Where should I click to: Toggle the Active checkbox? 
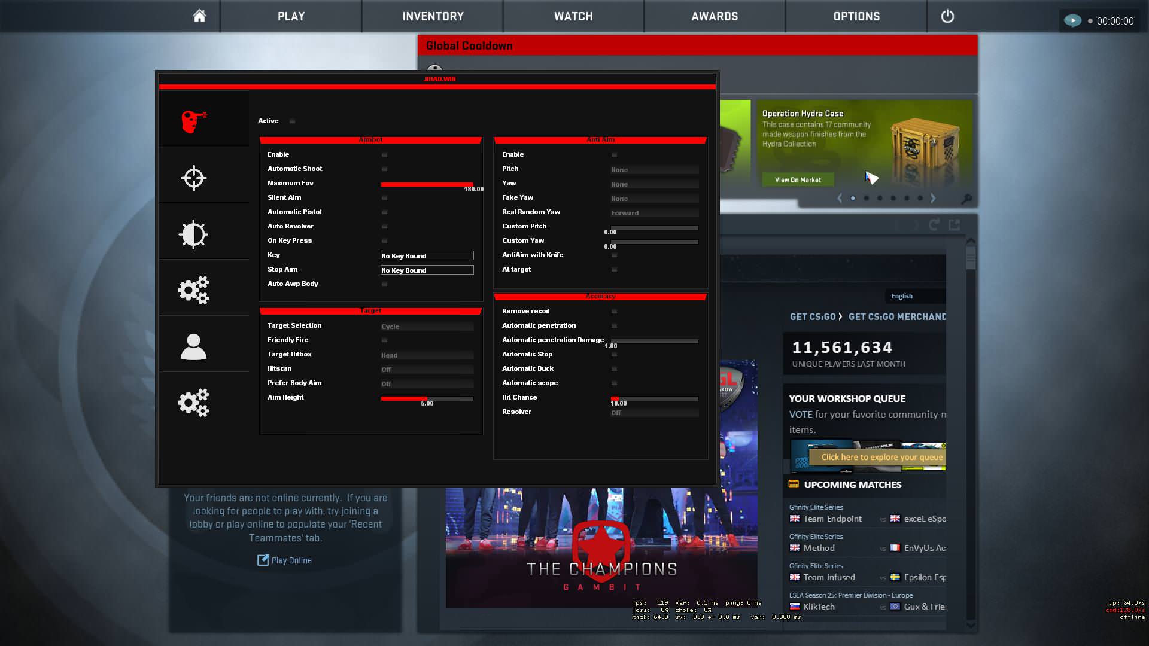click(x=292, y=121)
